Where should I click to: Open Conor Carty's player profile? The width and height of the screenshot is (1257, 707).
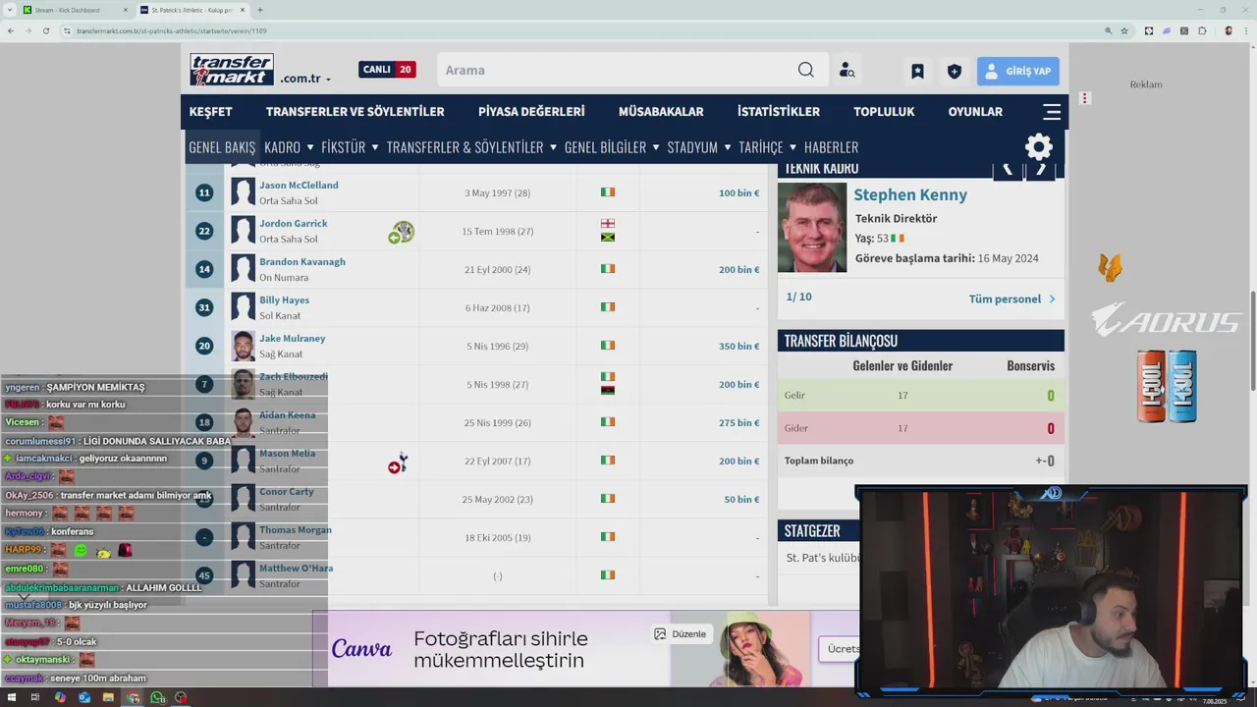click(287, 491)
